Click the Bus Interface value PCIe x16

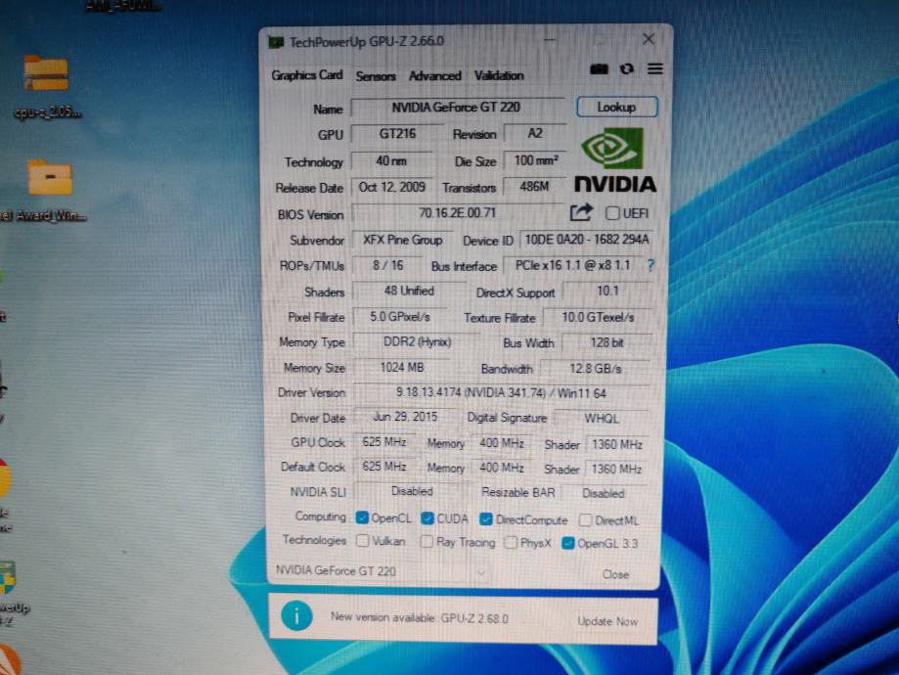(x=572, y=265)
